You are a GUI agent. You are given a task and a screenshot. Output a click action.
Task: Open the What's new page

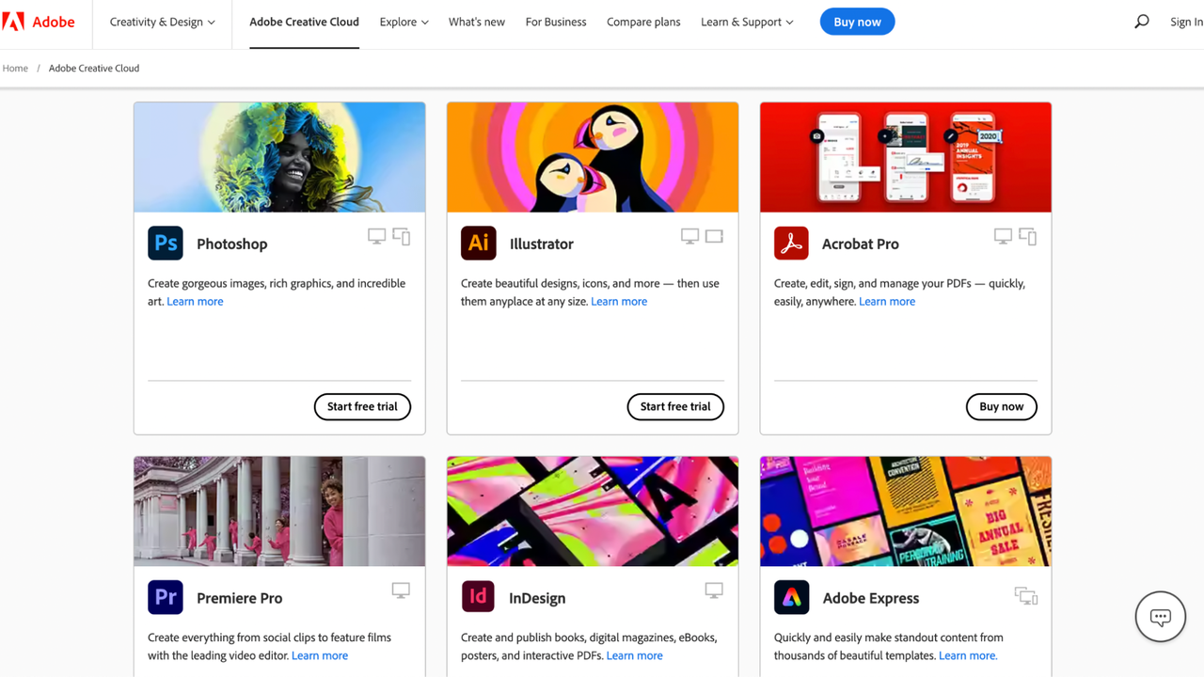point(476,21)
